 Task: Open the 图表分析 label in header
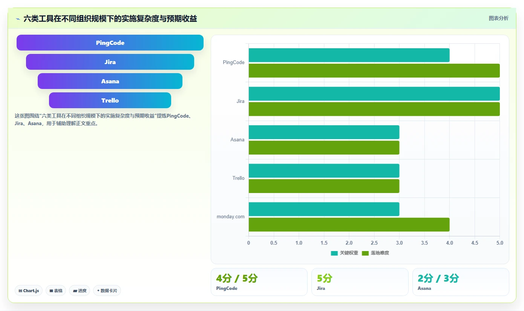click(x=498, y=18)
